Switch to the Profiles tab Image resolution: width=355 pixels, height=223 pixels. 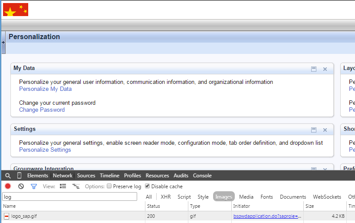pyautogui.click(x=132, y=176)
